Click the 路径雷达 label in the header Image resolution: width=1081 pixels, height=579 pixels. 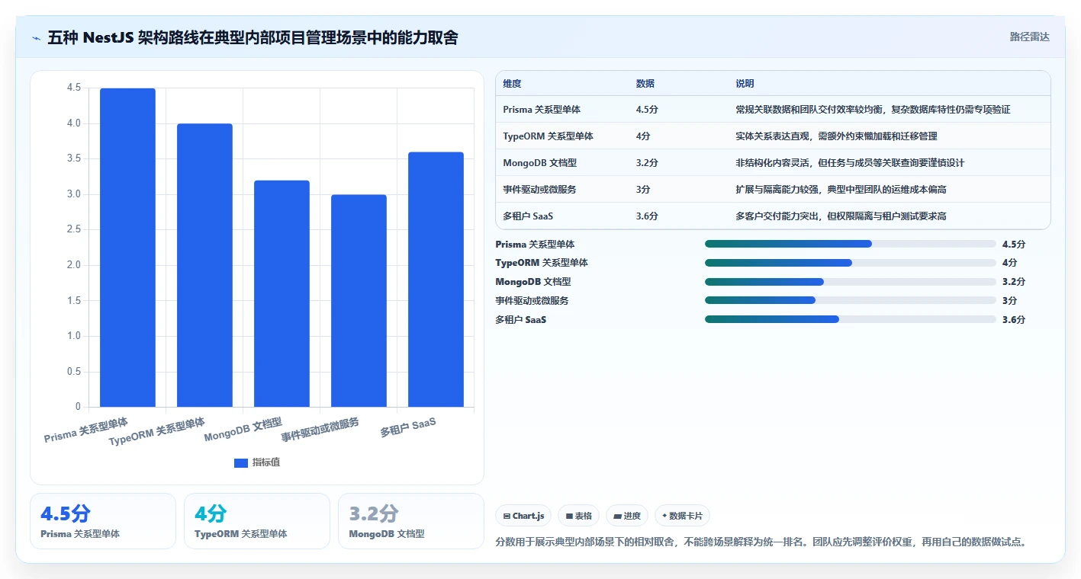pyautogui.click(x=1029, y=37)
